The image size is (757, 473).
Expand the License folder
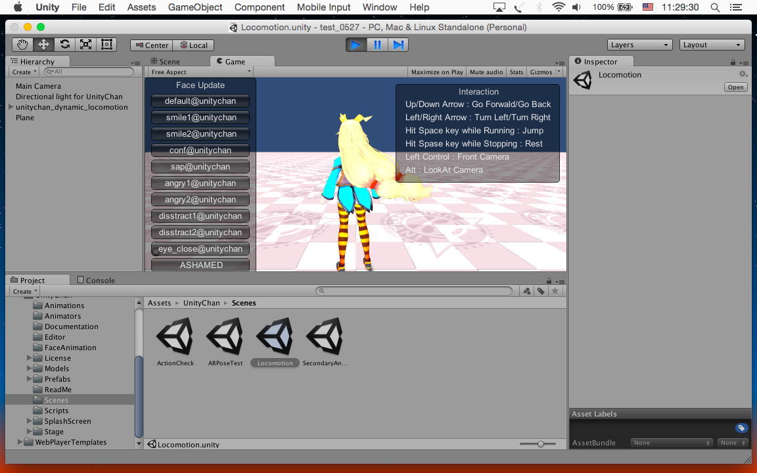pyautogui.click(x=29, y=357)
